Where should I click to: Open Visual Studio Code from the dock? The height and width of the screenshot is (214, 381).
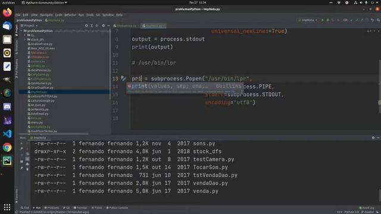click(x=7, y=134)
